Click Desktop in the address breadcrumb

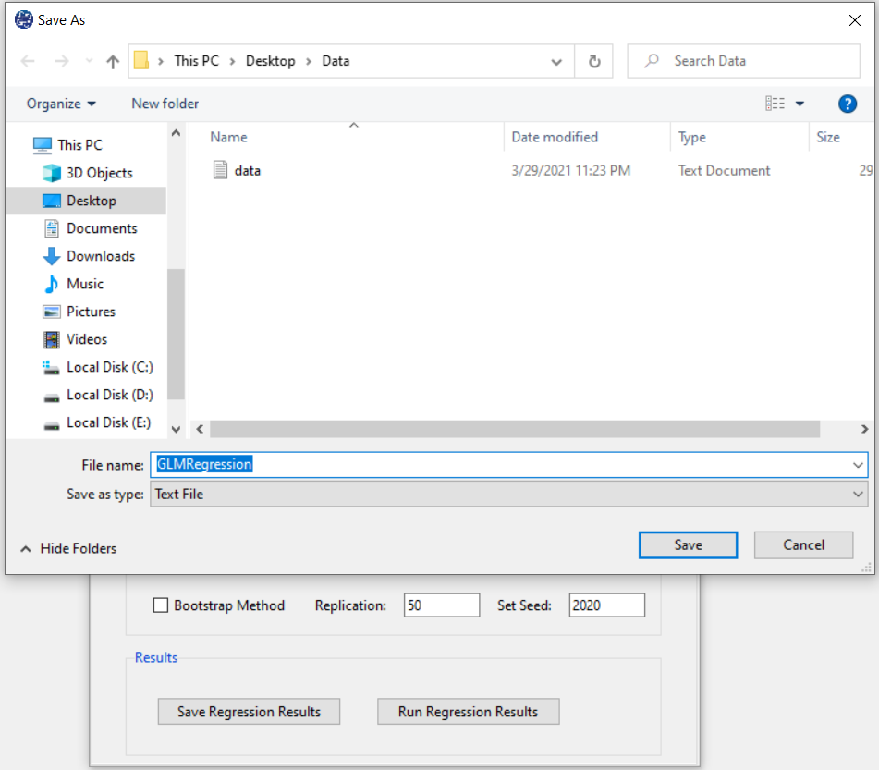[x=270, y=61]
